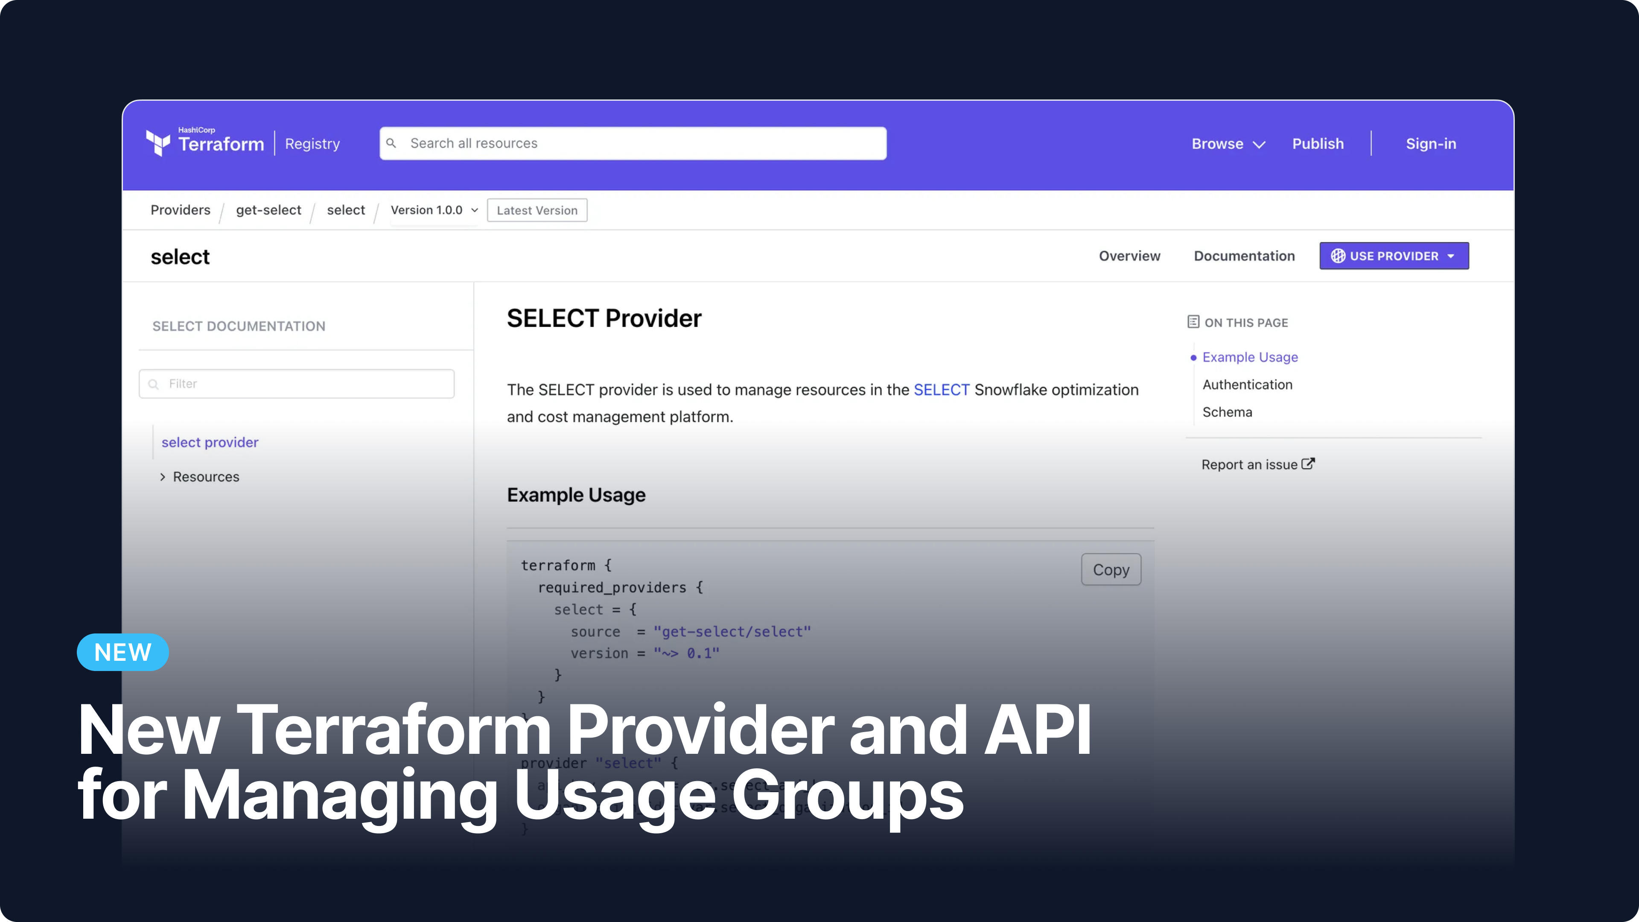Select the select provider sidebar item
Screen dimensions: 1639x922
[x=210, y=442]
